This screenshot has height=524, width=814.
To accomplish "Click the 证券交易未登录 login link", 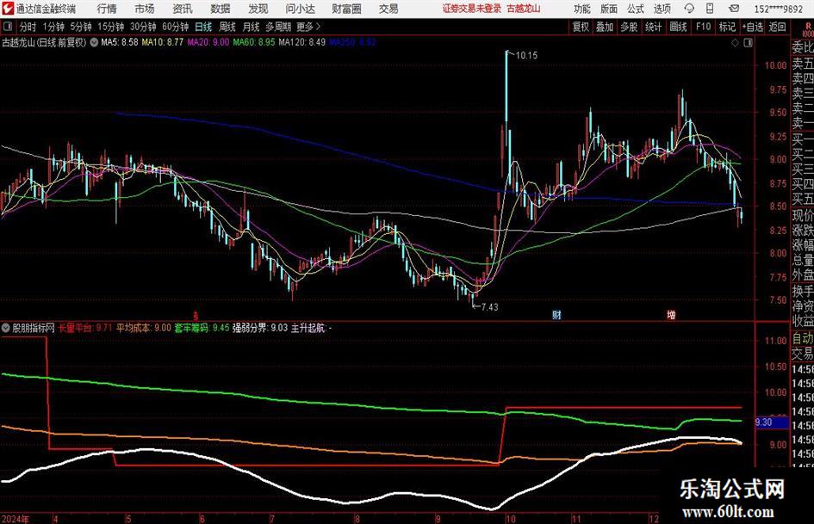I will (472, 9).
